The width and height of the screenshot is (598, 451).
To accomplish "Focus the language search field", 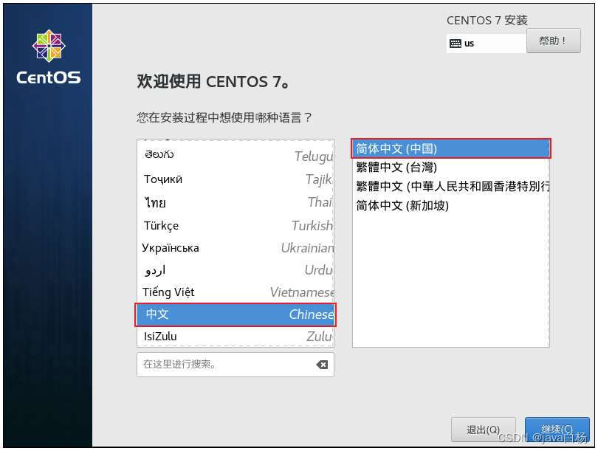I will click(236, 365).
